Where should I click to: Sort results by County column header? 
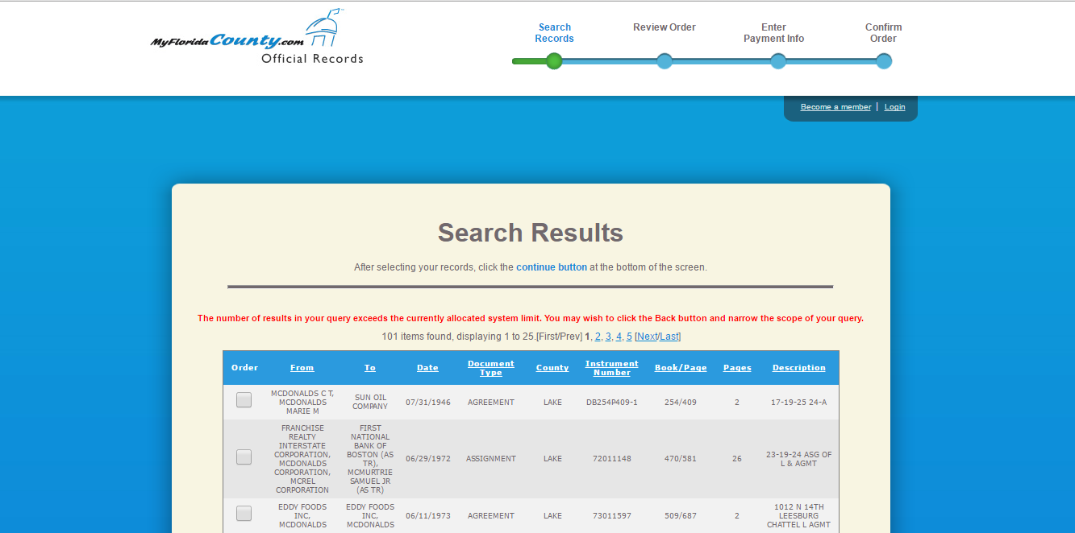click(552, 368)
